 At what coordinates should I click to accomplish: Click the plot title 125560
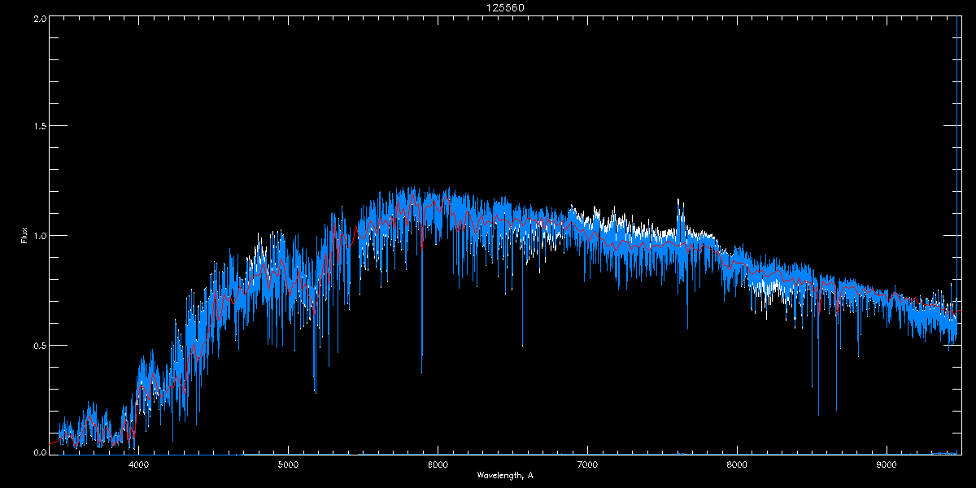(x=505, y=7)
